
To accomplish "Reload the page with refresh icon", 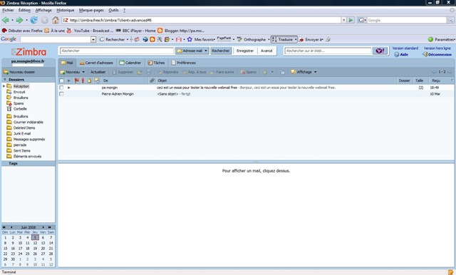I will click(x=33, y=20).
